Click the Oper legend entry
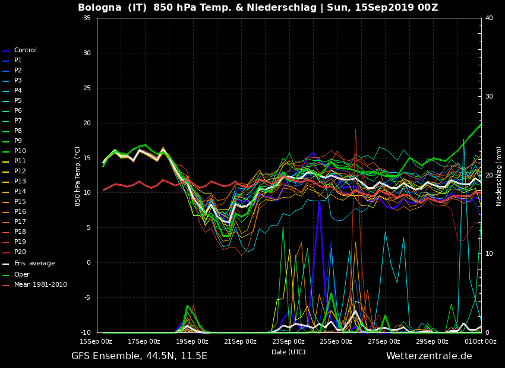 pos(21,275)
